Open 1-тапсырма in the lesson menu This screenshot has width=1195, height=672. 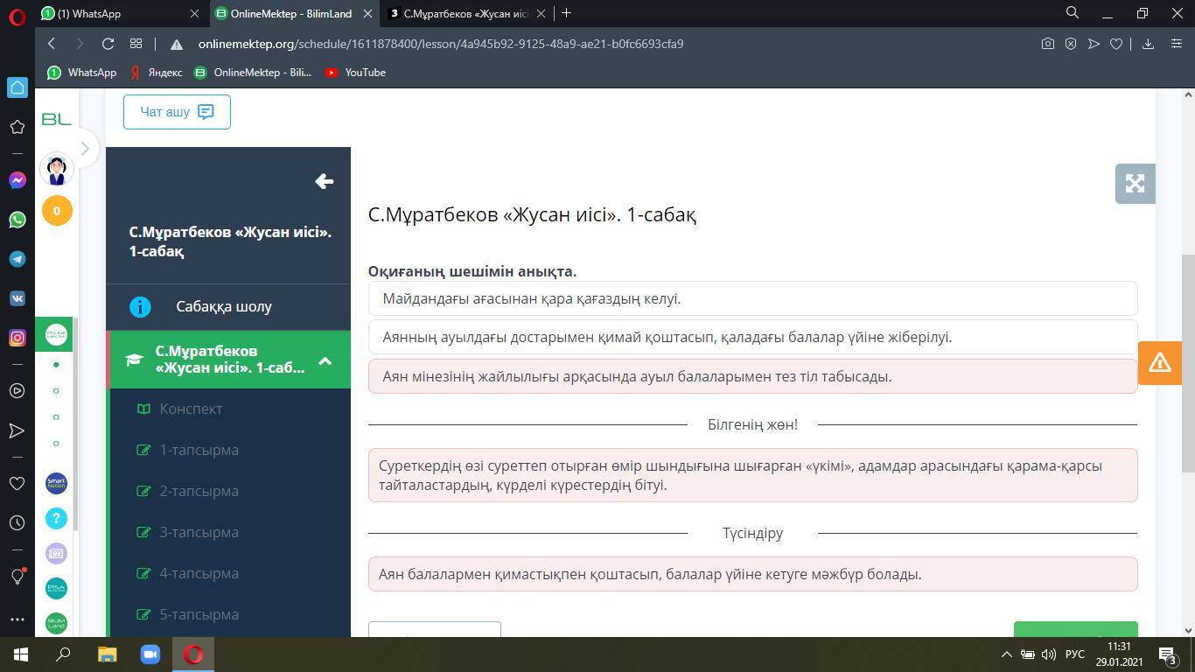point(199,450)
